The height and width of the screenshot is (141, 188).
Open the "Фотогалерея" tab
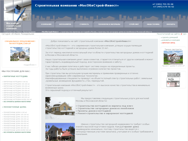point(65,24)
